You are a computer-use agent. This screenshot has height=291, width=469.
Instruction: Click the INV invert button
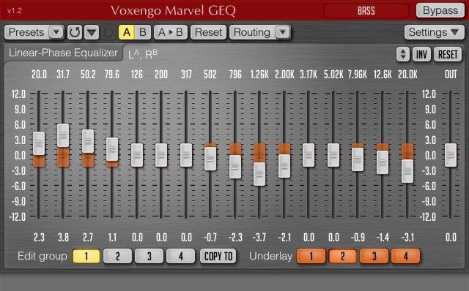[x=421, y=54]
